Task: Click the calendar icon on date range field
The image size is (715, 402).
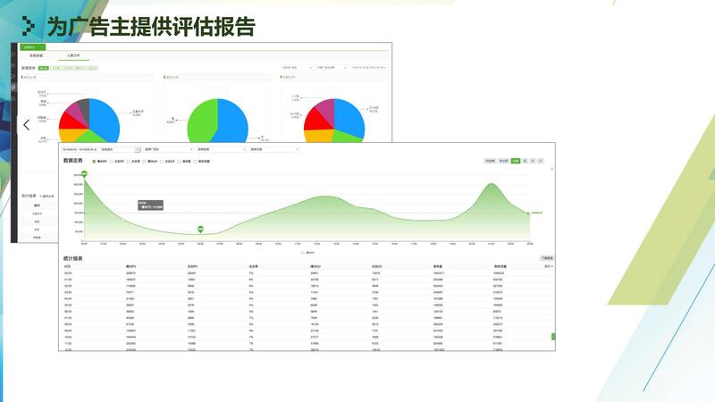Action: point(137,149)
